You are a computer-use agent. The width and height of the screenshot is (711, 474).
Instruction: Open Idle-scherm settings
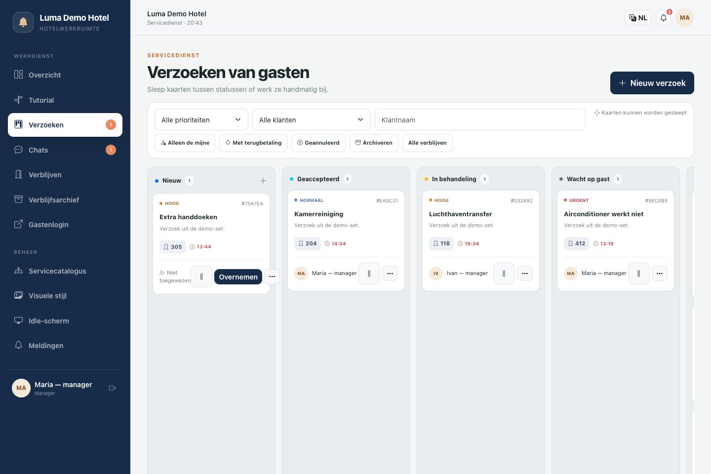click(65, 321)
